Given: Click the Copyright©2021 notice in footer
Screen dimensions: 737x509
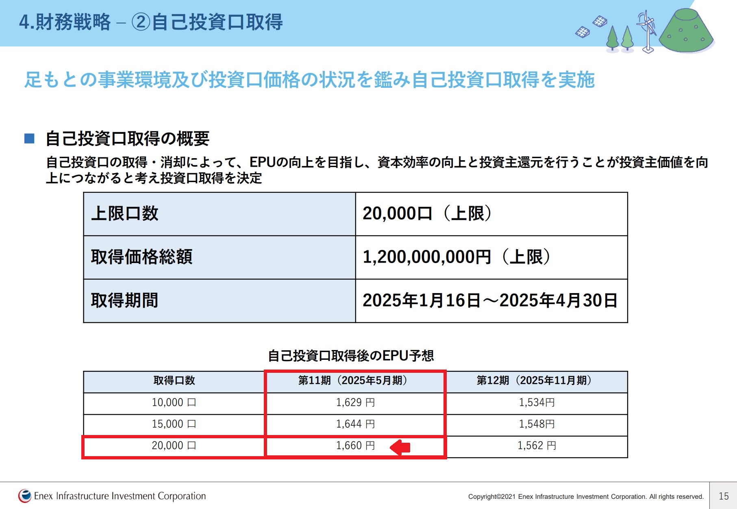Looking at the screenshot, I should click(586, 496).
